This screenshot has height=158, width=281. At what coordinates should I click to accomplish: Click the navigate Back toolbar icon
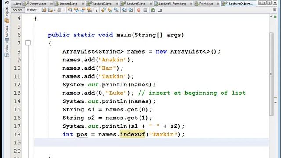point(50,10)
